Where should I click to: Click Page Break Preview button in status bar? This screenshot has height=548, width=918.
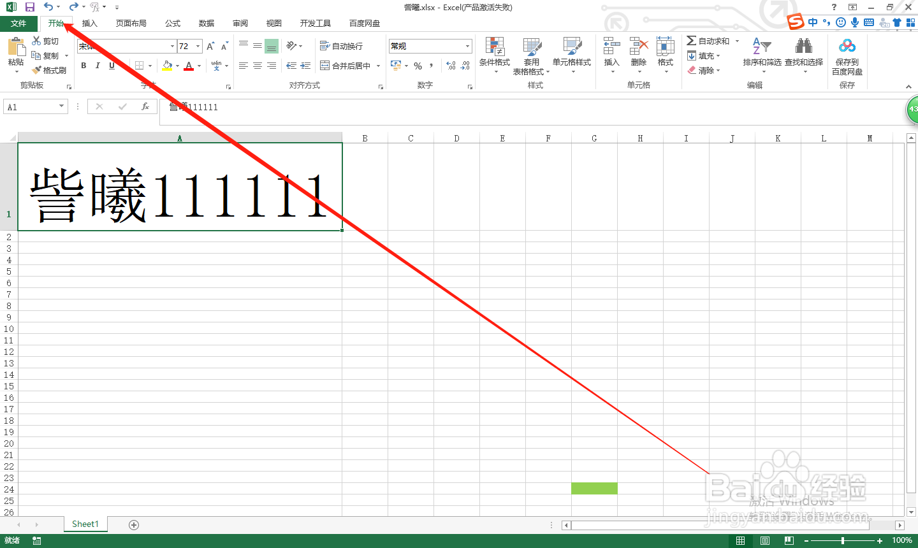pos(789,540)
